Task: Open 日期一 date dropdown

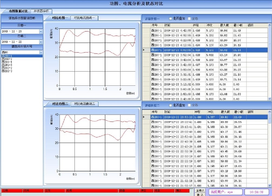Action: click(41, 31)
